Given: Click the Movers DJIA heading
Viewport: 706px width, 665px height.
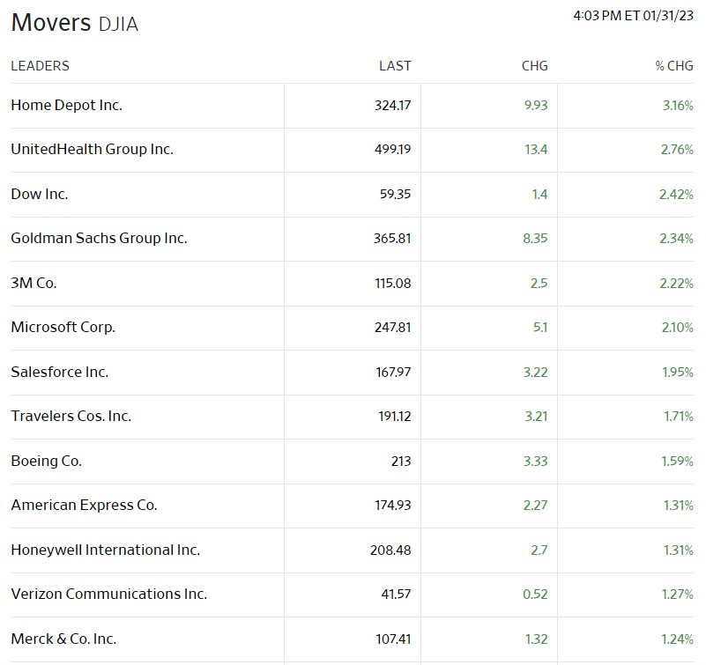Looking at the screenshot, I should (75, 23).
